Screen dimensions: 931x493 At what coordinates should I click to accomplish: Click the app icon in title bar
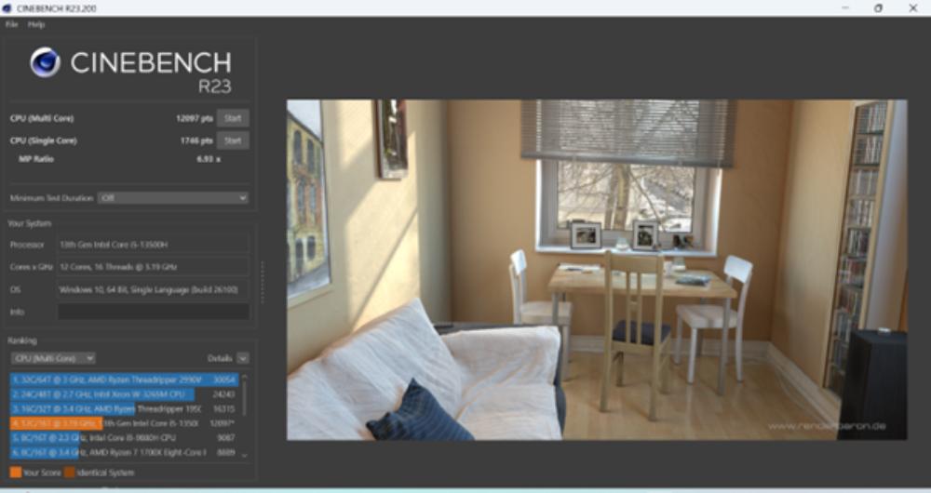[x=7, y=8]
